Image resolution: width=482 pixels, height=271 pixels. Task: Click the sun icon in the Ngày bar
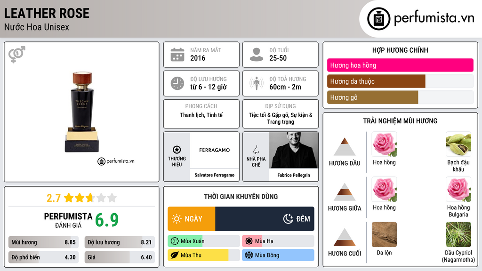pyautogui.click(x=177, y=219)
